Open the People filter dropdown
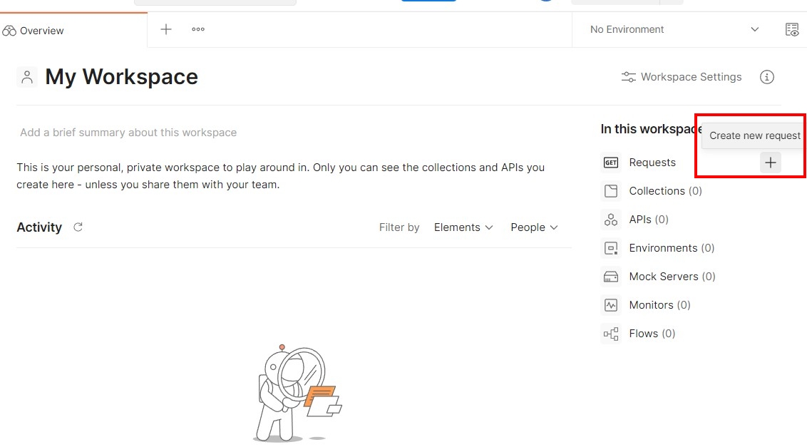807x447 pixels. [x=534, y=227]
